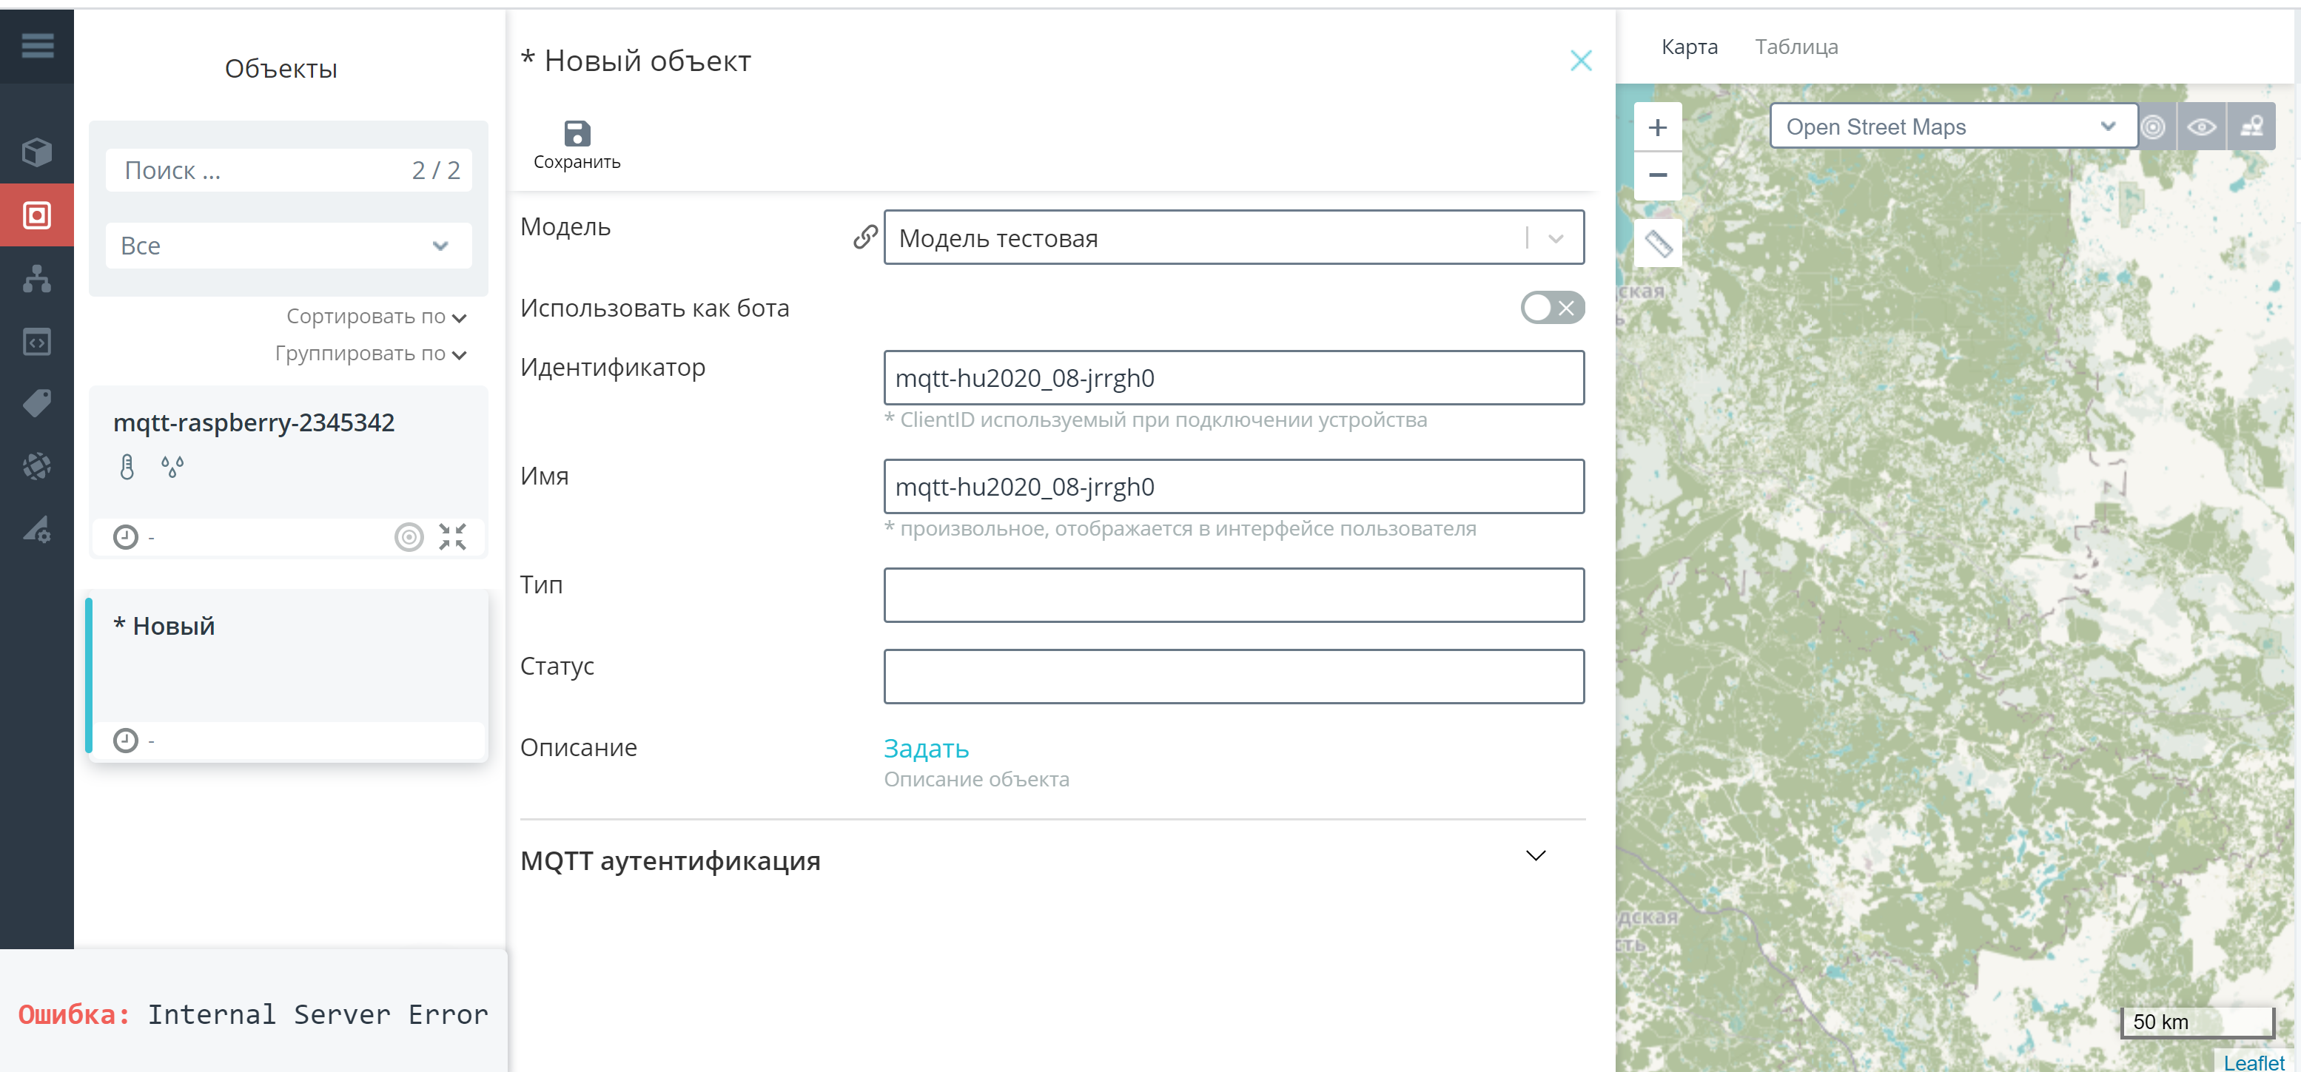
Task: Click target icon on mqtt-raspberry card
Action: click(x=409, y=536)
